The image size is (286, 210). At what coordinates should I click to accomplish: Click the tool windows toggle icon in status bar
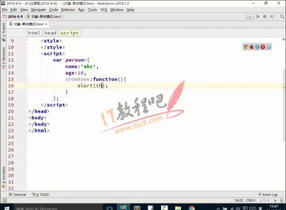(x=5, y=200)
